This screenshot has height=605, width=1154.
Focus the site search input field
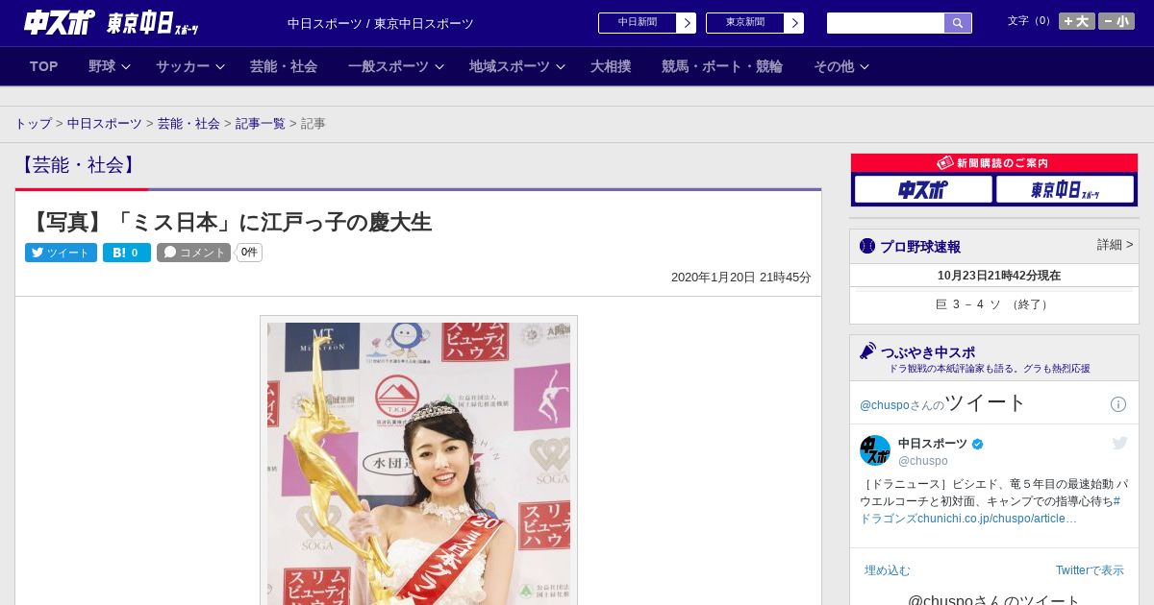click(x=886, y=23)
